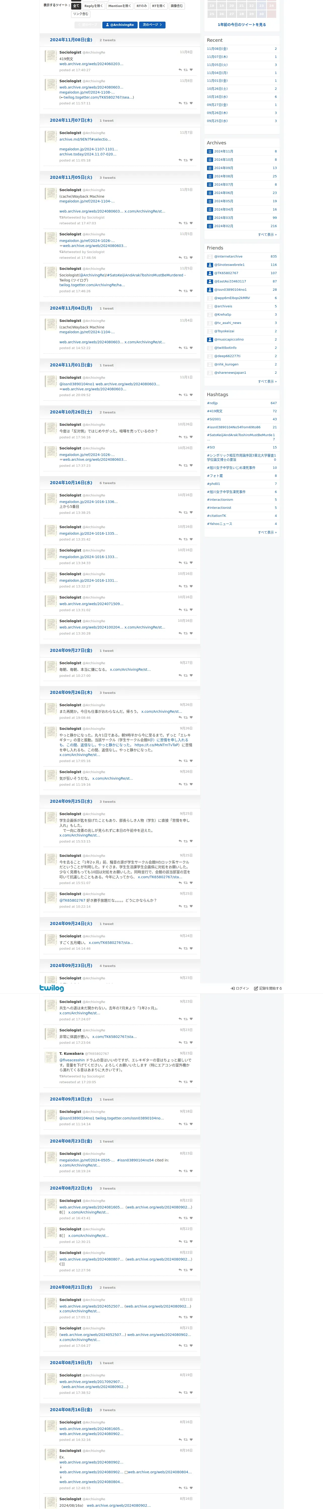Select 11月08日(金) in Recent list
The image size is (323, 1509).
[x=218, y=49]
